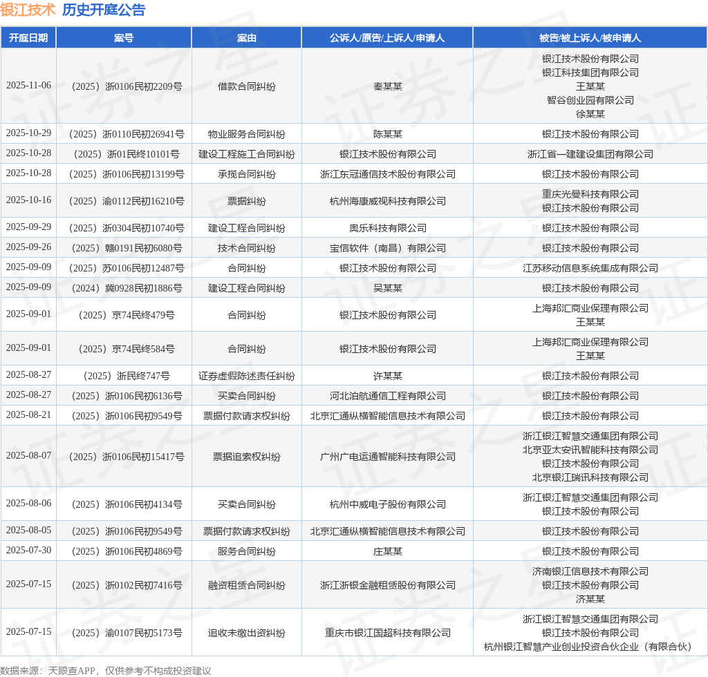Click plaintiff 宝信软件(南昌)有限公司
708x677 pixels.
(388, 248)
